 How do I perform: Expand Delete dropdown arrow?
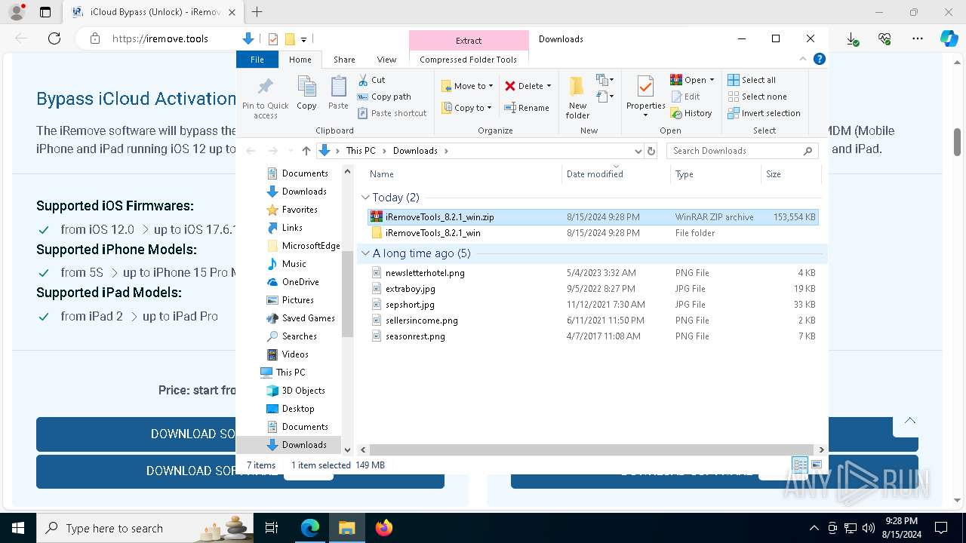tap(549, 86)
